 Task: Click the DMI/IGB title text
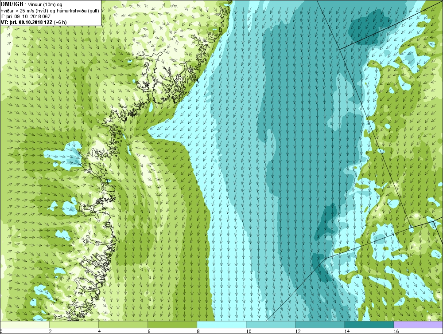12,4
